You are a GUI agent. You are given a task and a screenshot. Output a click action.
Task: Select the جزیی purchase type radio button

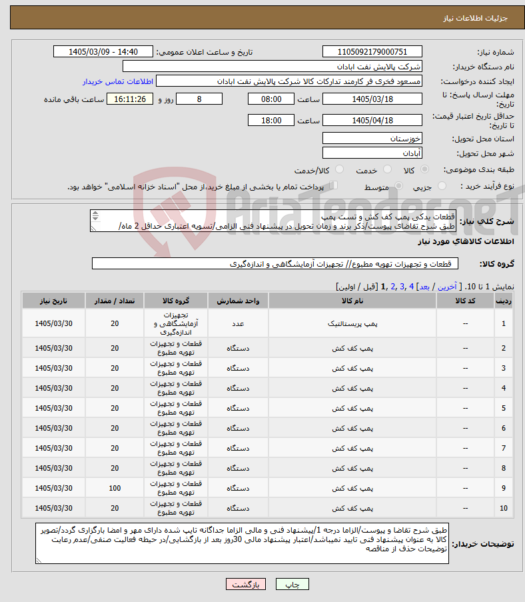[442, 186]
